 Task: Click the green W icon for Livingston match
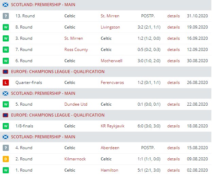pos(6,27)
